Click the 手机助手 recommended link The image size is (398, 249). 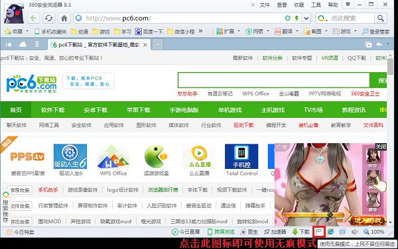click(x=48, y=190)
